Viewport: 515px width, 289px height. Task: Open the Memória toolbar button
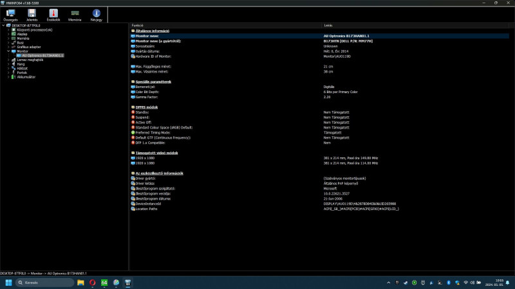(x=75, y=15)
